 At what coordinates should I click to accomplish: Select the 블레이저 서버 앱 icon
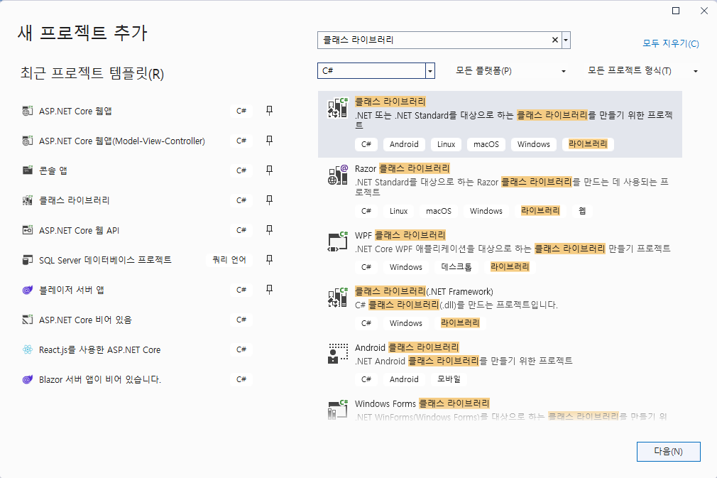click(26, 290)
